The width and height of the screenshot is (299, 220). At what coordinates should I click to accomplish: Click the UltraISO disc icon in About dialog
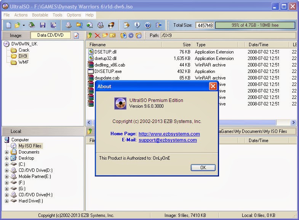click(x=120, y=104)
